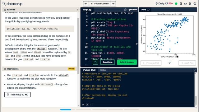Expand the Plots panel to fullscreen
The image size is (199, 112).
149,10
